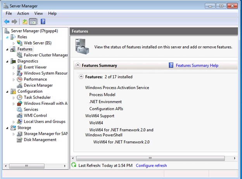Open the Features Summary Help link
The width and height of the screenshot is (242, 179).
tap(197, 65)
